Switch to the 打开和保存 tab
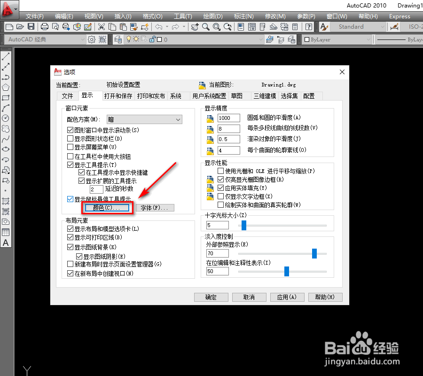This screenshot has width=423, height=376. pos(117,95)
